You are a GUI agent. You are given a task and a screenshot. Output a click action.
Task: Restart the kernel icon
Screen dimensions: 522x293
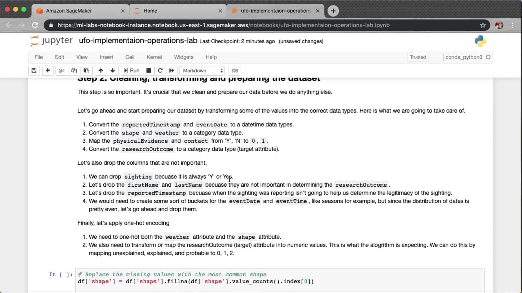[x=160, y=71]
